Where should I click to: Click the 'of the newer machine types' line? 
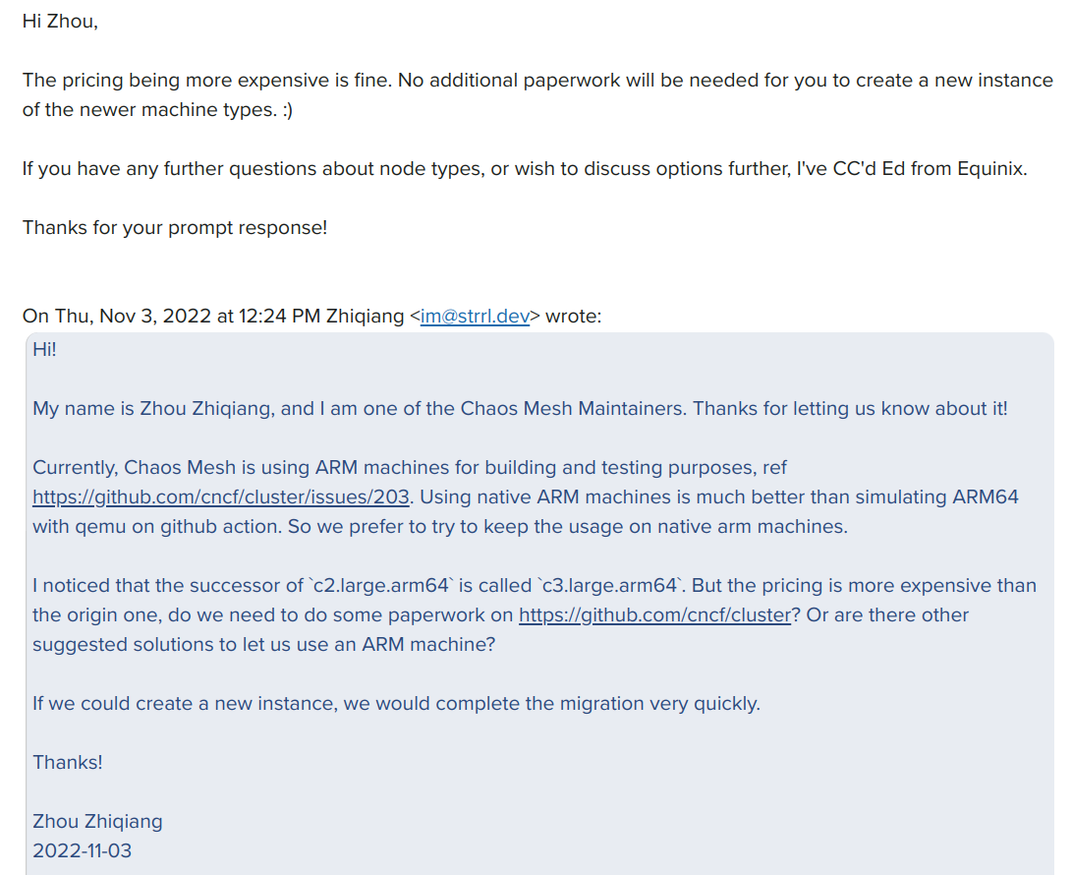click(158, 109)
